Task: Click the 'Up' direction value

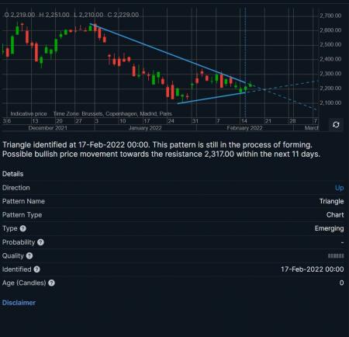Action: coord(340,188)
